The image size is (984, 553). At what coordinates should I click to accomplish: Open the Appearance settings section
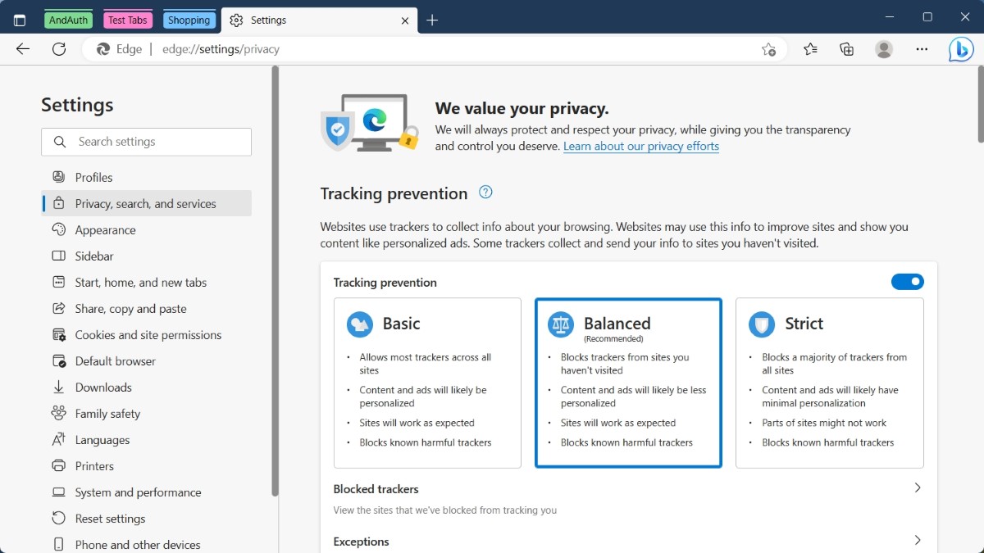tap(105, 230)
